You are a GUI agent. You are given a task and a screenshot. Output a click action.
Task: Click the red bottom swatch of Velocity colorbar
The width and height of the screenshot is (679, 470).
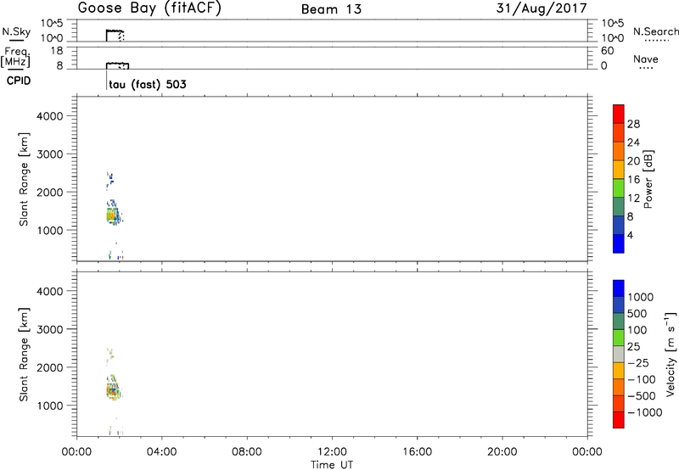(619, 420)
